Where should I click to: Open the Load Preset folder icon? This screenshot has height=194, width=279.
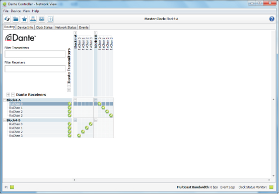[x=16, y=19]
